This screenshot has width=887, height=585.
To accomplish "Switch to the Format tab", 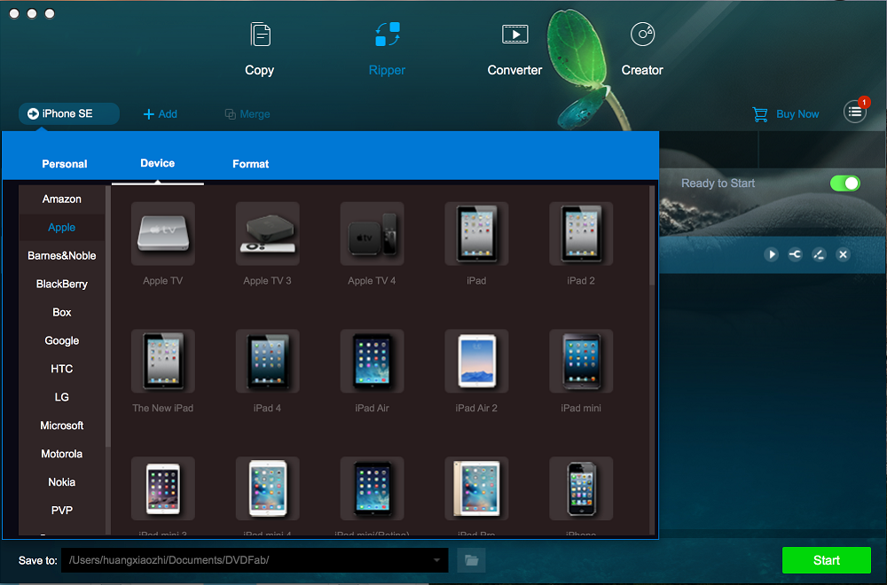I will [x=251, y=164].
